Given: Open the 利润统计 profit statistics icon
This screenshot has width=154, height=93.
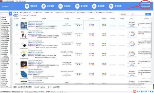Looking at the screenshot, I should pyautogui.click(x=61, y=6).
